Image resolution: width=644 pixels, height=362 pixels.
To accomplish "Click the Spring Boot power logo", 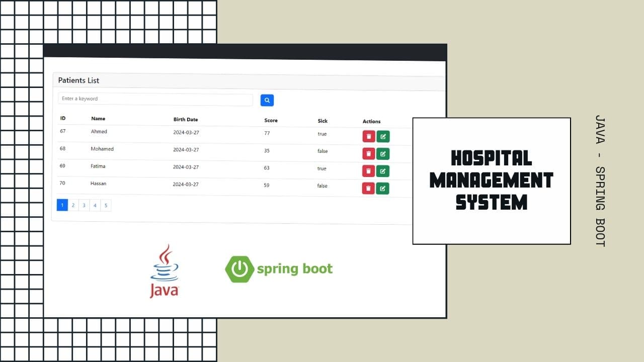I will point(239,269).
